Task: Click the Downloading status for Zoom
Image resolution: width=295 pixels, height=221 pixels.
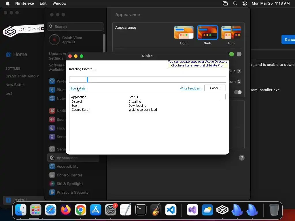Action: [137, 106]
